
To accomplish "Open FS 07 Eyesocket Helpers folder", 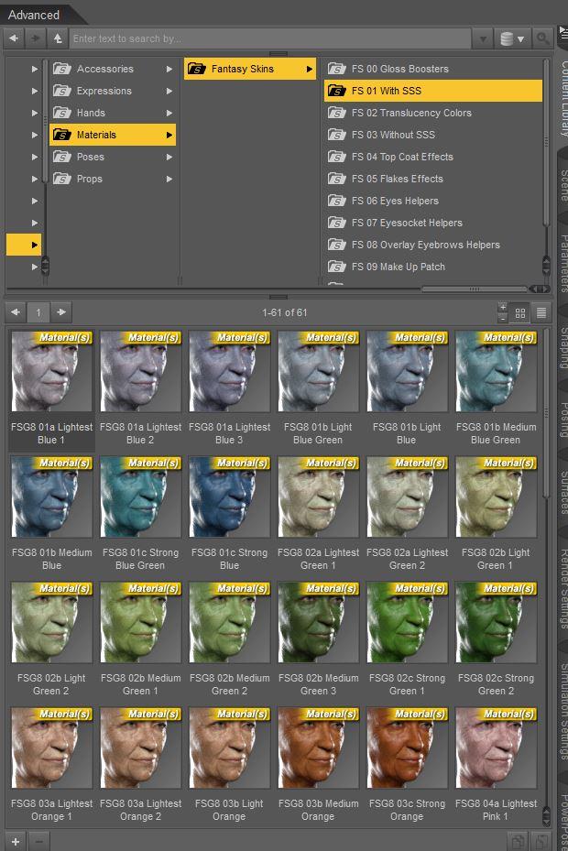I will coord(432,223).
